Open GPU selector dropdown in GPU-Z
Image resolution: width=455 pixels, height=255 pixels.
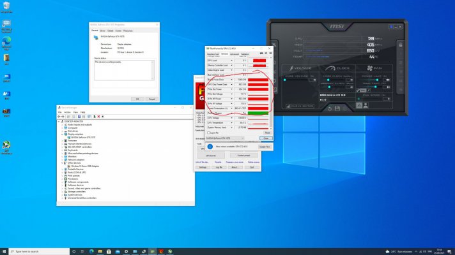225,138
